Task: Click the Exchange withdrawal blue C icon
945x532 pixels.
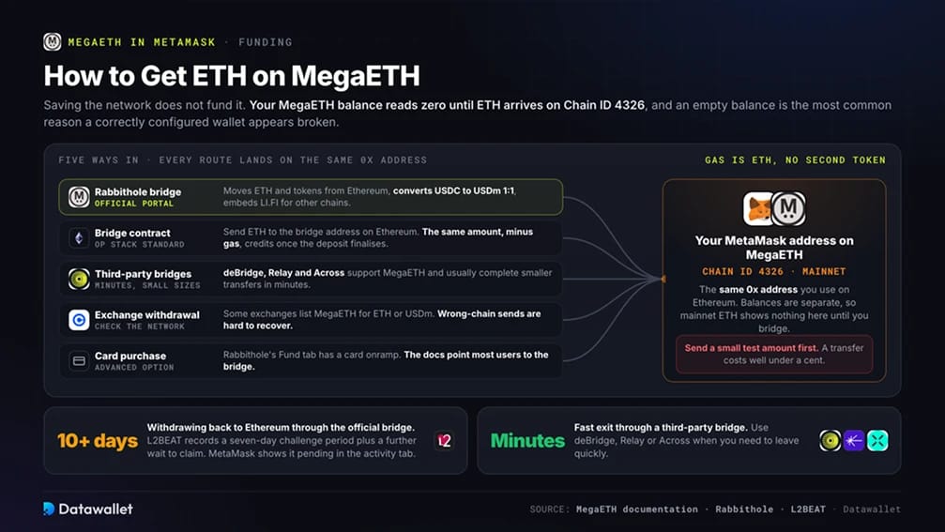Action: click(x=78, y=320)
